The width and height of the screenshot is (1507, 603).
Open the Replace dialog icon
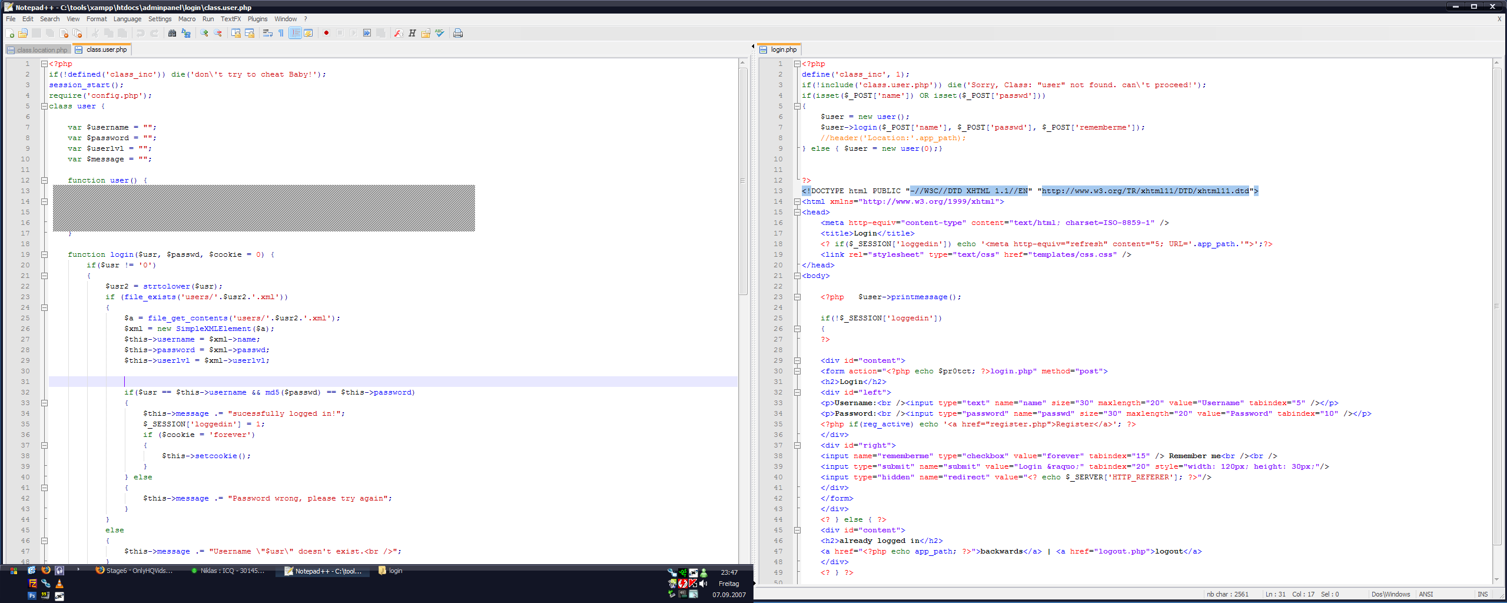[186, 33]
